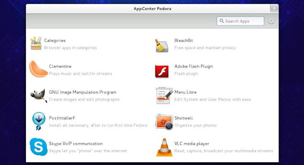304x165 pixels.
Task: Focus the Search Apps field
Action: [x=241, y=21]
